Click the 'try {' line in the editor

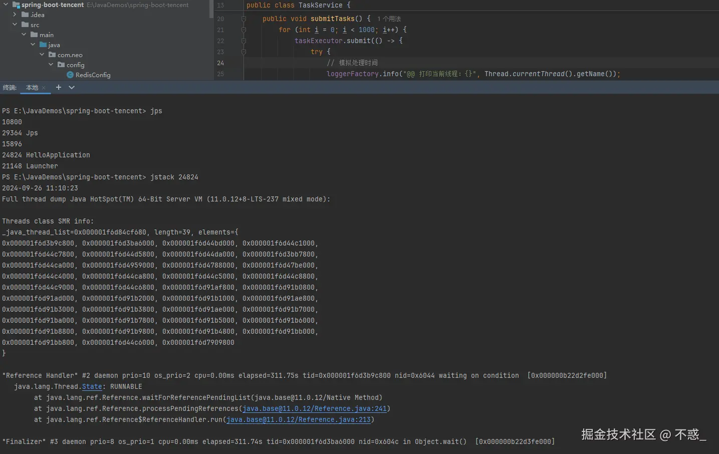(x=321, y=52)
